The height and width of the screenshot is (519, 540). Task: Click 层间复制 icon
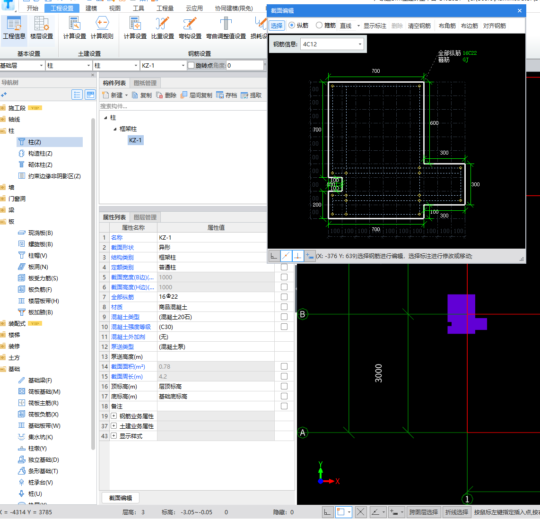196,95
